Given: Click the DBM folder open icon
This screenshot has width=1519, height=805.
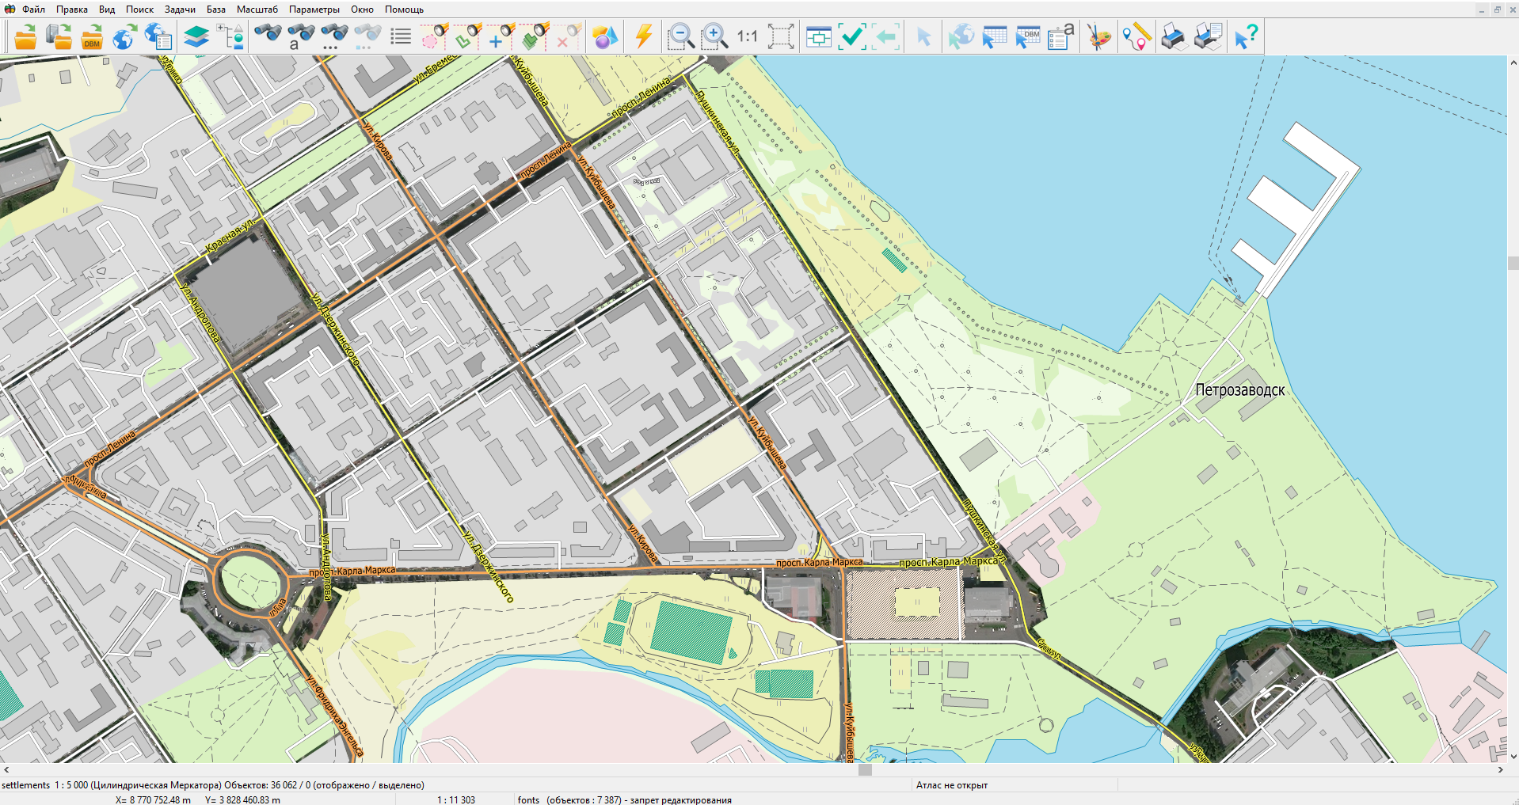Looking at the screenshot, I should tap(92, 36).
